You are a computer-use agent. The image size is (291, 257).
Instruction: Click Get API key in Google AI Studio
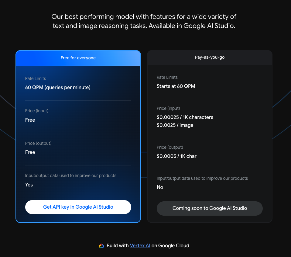click(78, 207)
